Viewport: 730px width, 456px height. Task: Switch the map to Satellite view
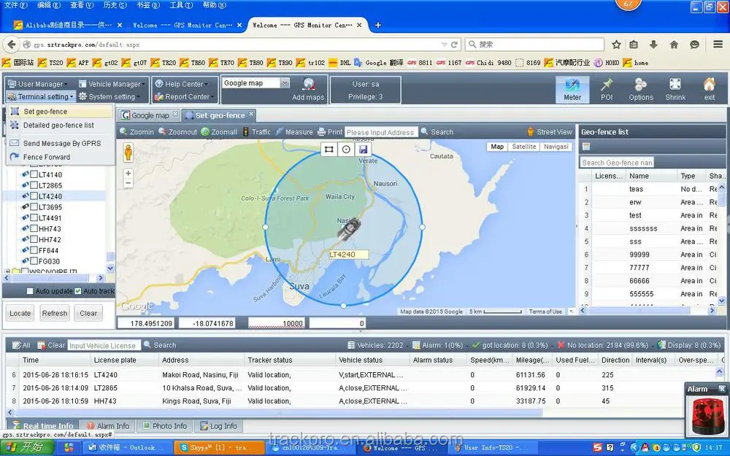(524, 146)
